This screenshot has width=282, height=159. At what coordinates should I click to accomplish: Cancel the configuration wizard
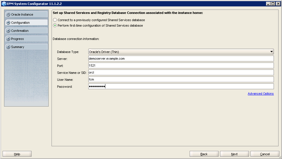point(265,154)
